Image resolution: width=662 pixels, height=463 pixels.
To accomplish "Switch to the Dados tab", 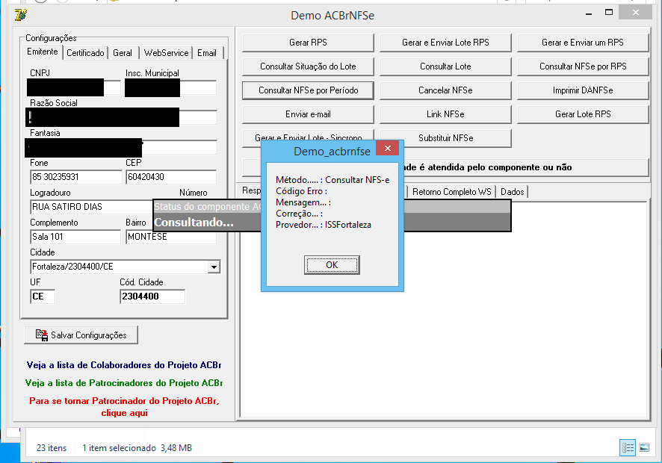I will click(512, 192).
